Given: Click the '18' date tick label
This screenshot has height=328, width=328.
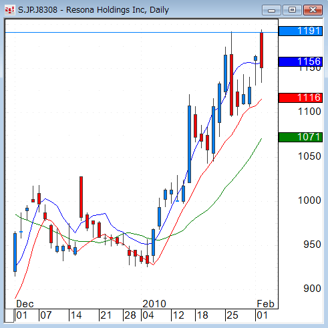Looking at the screenshot, I should click(x=202, y=315).
